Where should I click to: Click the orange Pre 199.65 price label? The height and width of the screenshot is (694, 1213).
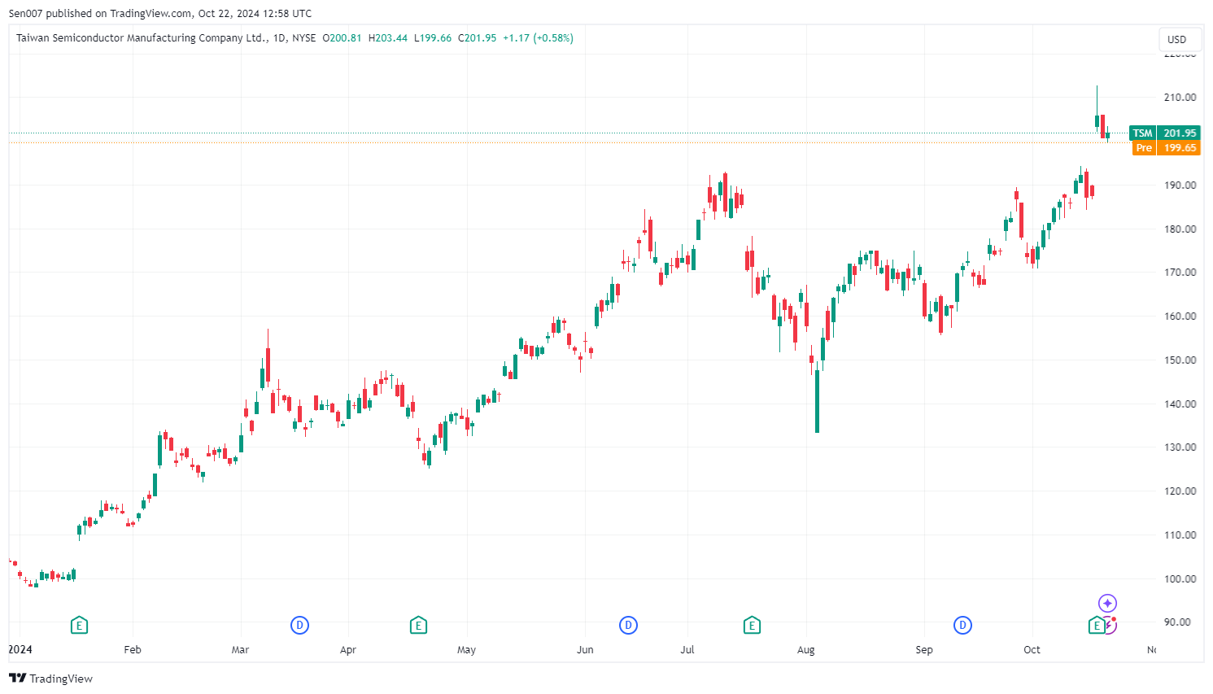tap(1167, 147)
